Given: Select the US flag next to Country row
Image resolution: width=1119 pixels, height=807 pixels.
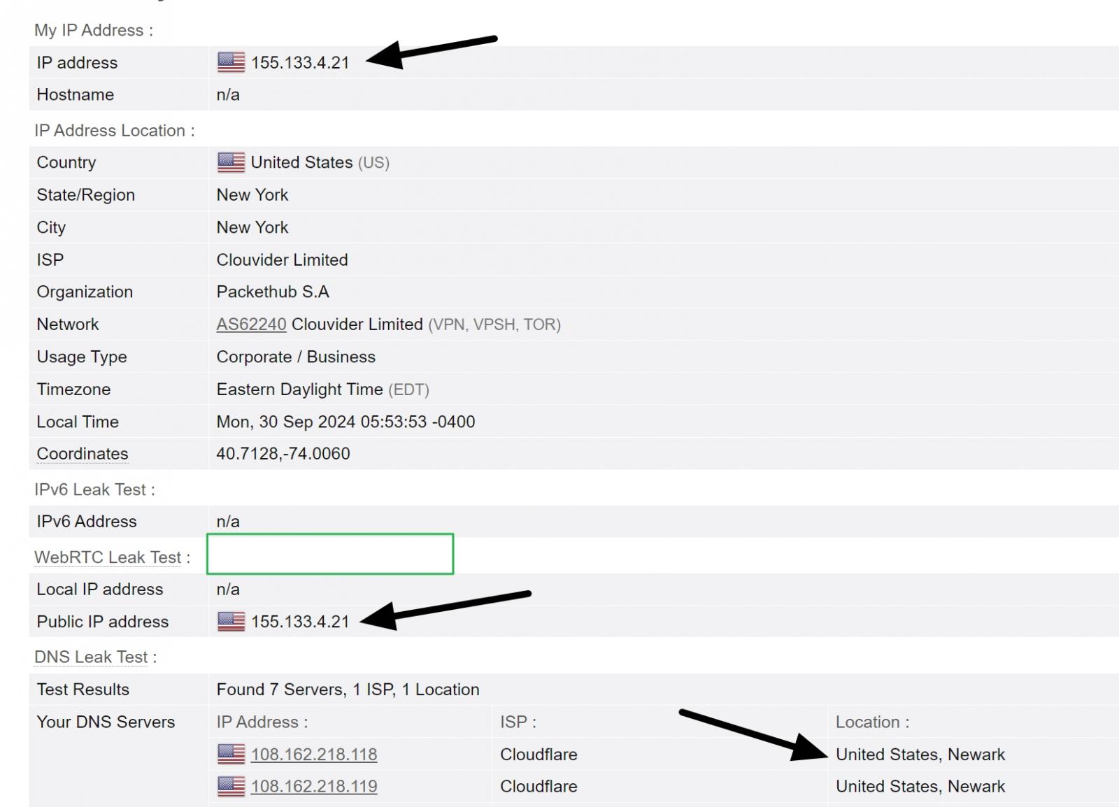Looking at the screenshot, I should 231,162.
